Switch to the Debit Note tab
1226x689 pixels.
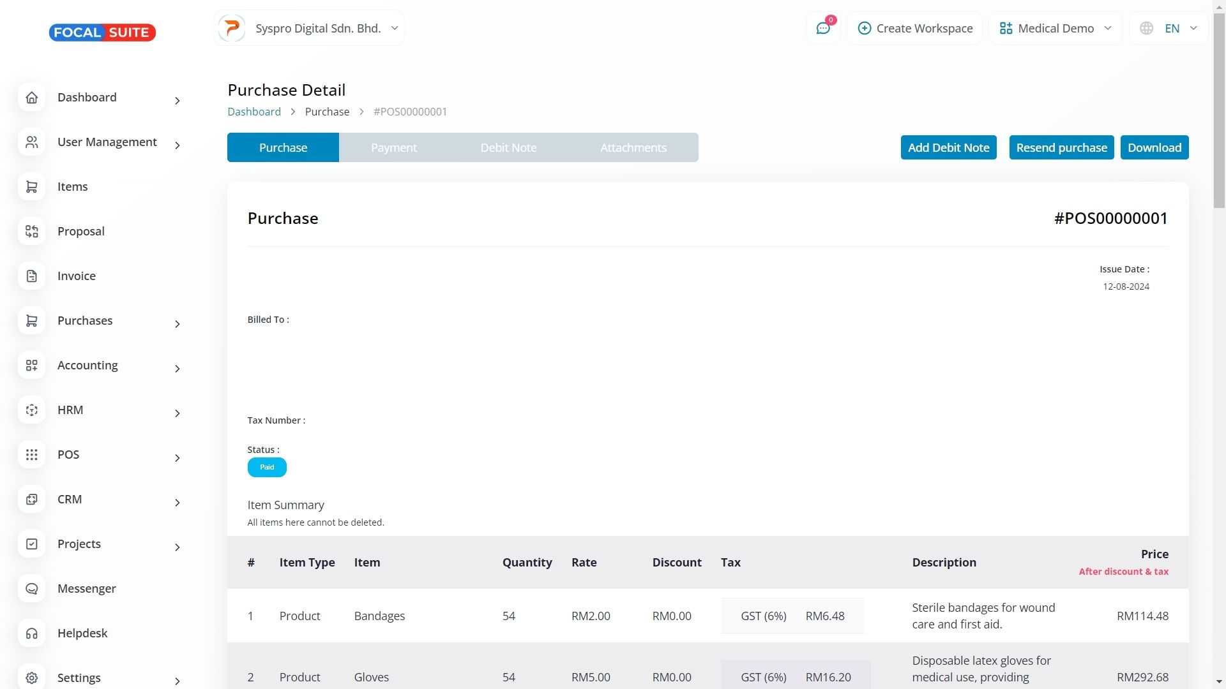(508, 147)
